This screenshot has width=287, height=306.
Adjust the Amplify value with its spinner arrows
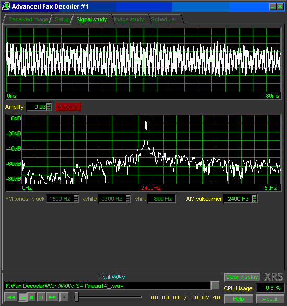tap(49, 107)
